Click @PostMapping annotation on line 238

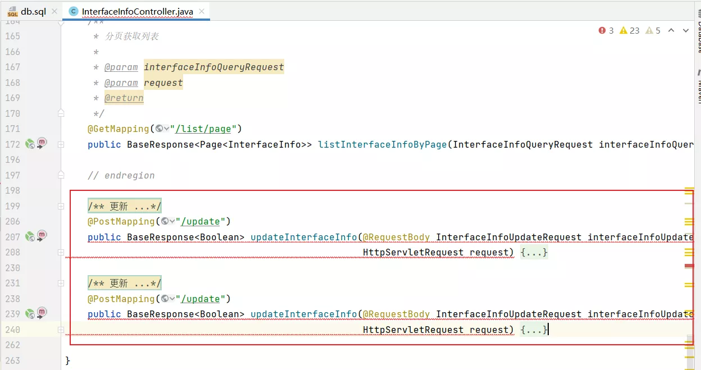click(121, 299)
